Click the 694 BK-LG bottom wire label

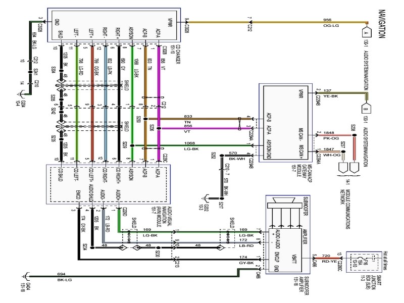tap(65, 277)
